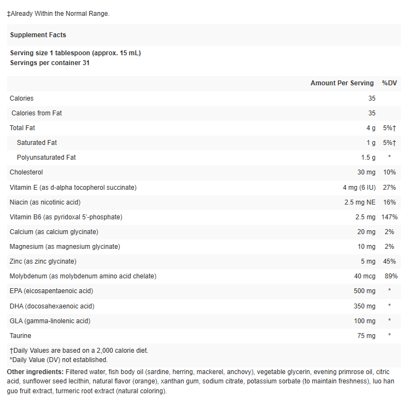Select the EPA 500 mg amount
Screen dimensions: 414x402
(364, 291)
